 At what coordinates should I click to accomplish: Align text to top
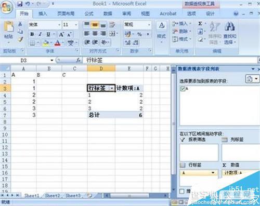(x=87, y=25)
